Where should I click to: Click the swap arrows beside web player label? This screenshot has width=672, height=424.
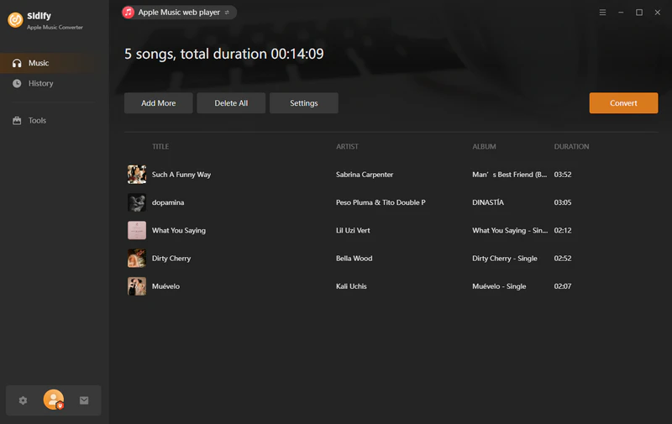(x=227, y=13)
